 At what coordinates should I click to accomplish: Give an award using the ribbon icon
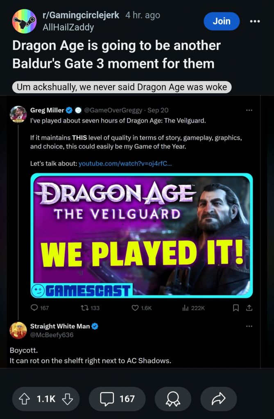click(173, 399)
